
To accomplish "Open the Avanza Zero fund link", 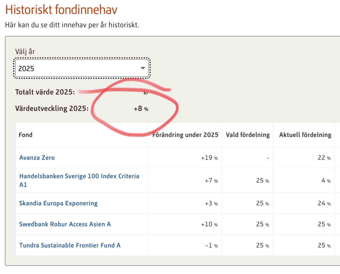I will tap(37, 158).
